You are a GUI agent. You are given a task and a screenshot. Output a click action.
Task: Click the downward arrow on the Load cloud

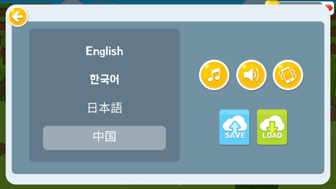coord(272,127)
